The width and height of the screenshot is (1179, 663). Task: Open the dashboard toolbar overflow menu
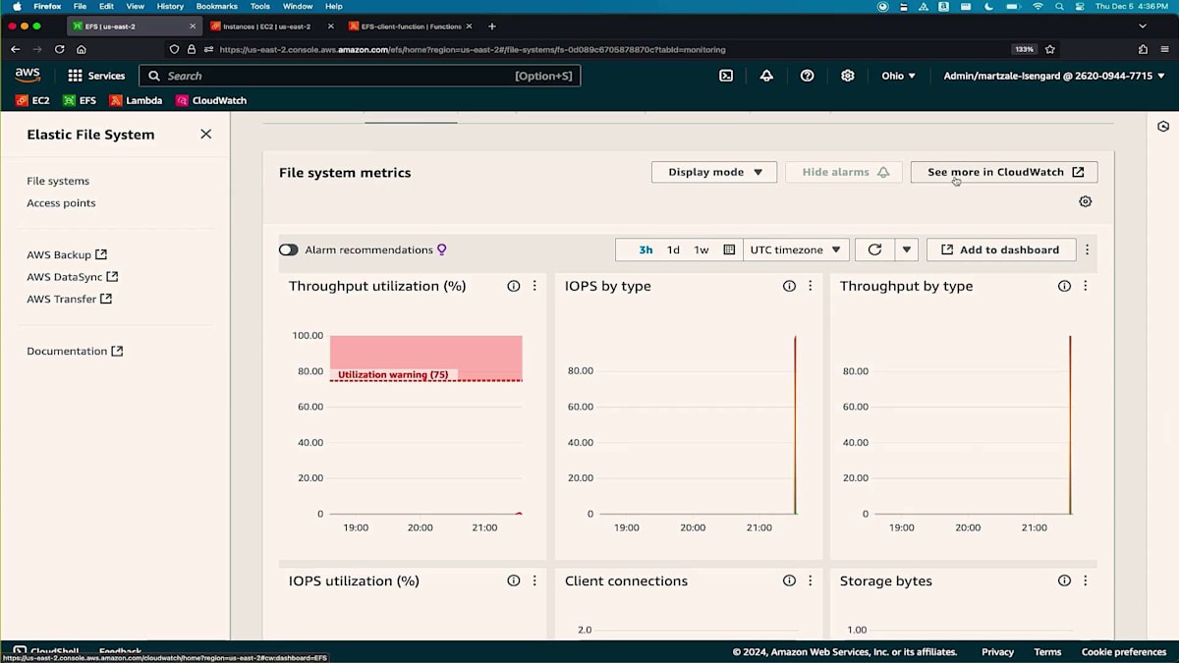[1087, 249]
